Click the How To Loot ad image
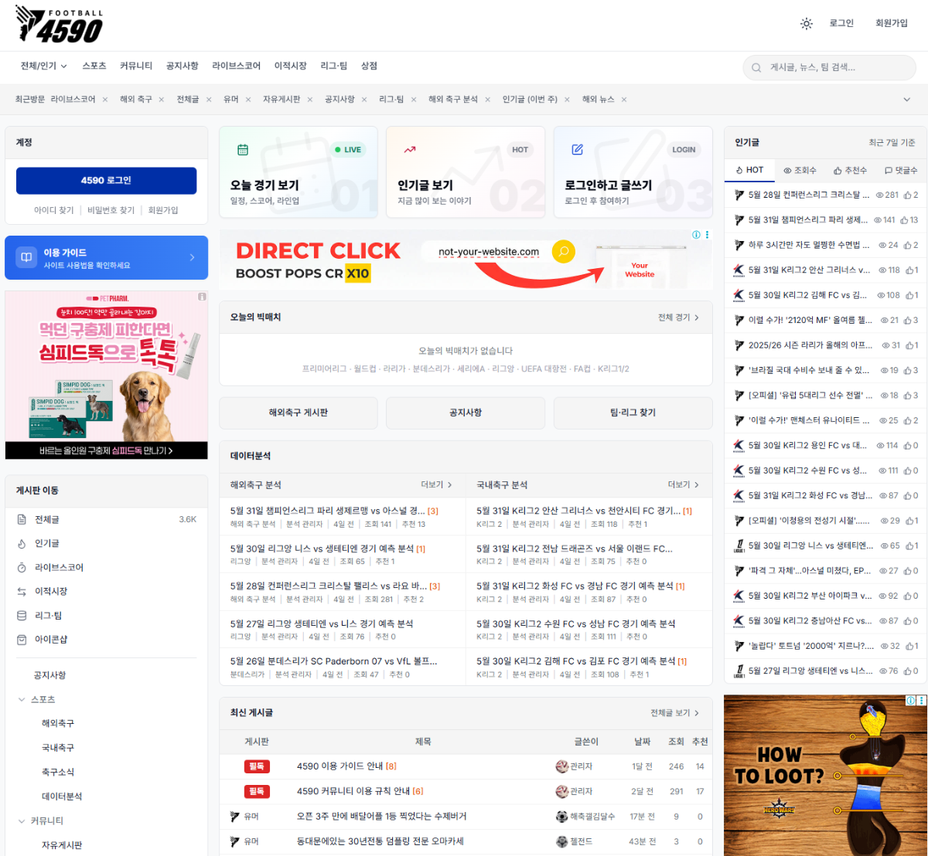Image resolution: width=928 pixels, height=856 pixels. pos(825,775)
